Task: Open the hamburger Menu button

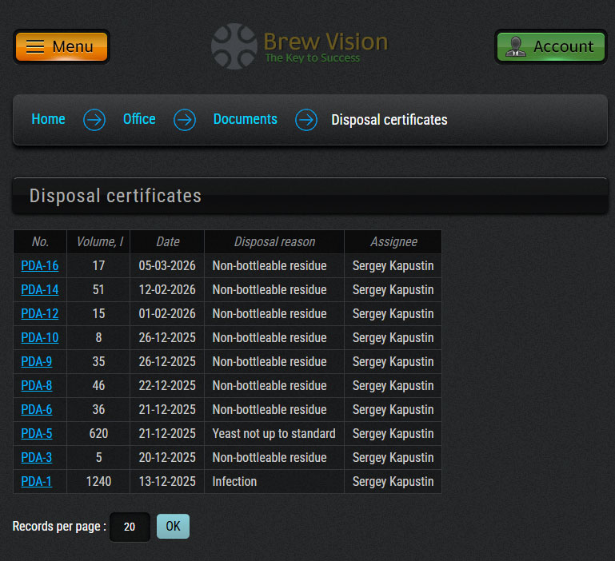Action: (62, 46)
